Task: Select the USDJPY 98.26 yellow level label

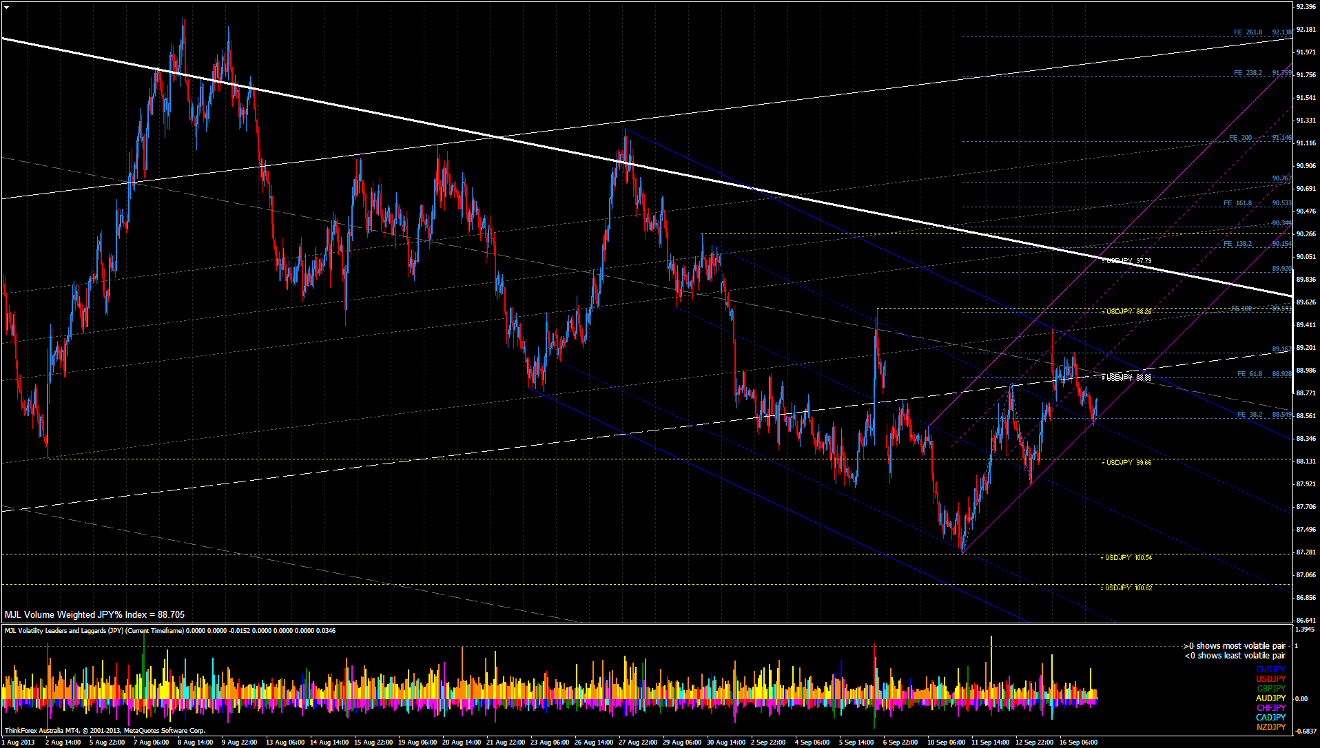Action: coord(1128,312)
